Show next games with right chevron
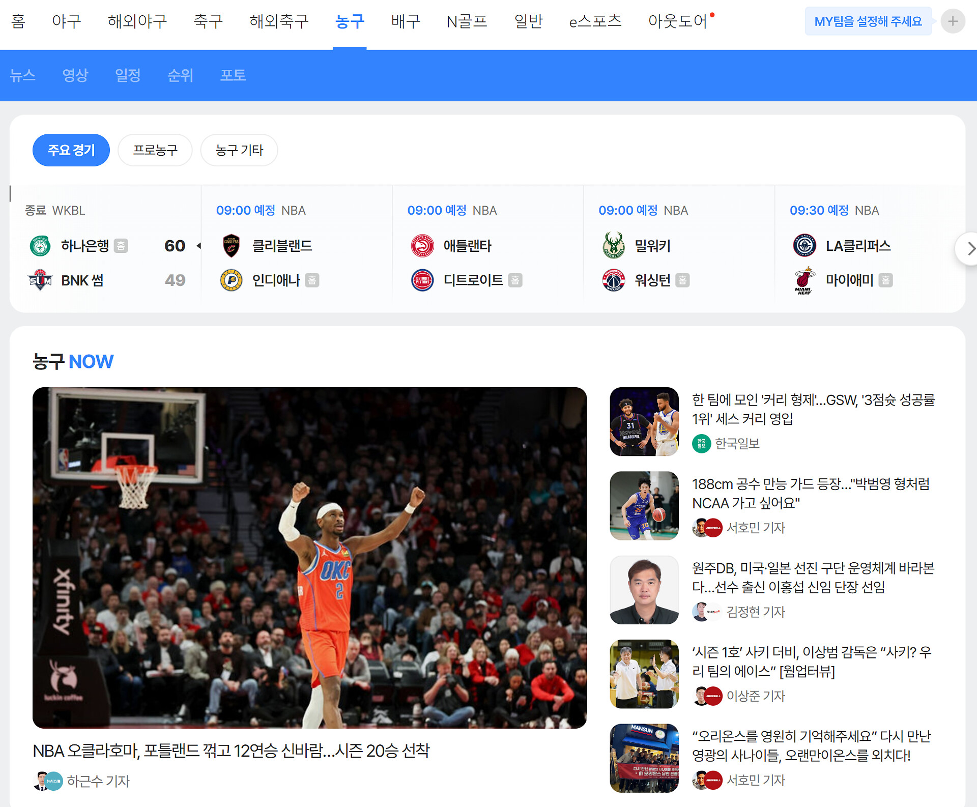The image size is (977, 807). (x=970, y=249)
